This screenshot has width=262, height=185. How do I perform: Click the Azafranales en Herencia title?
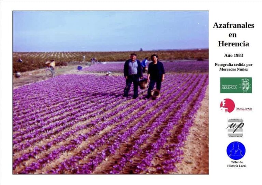pyautogui.click(x=233, y=34)
